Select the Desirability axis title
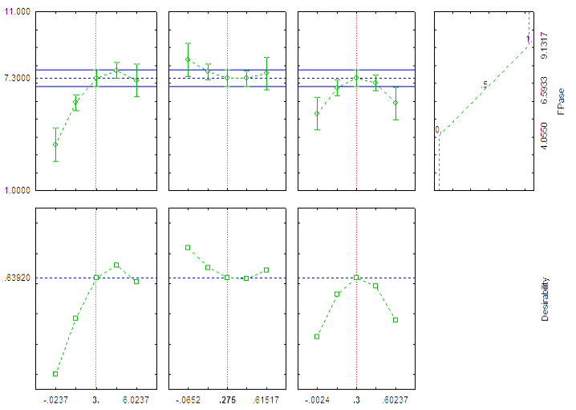 [x=545, y=299]
